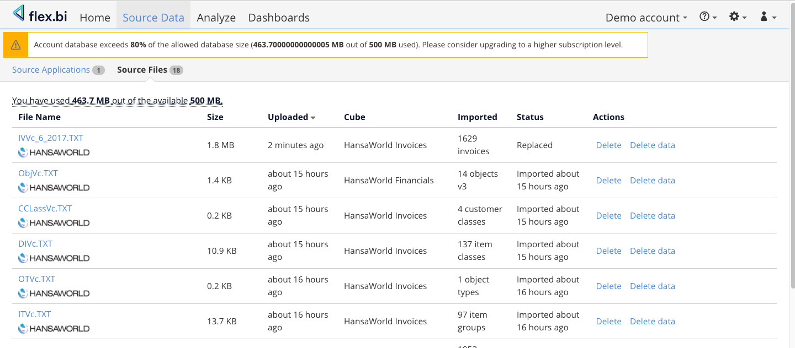
Task: Open the Dashboards page
Action: [x=279, y=18]
